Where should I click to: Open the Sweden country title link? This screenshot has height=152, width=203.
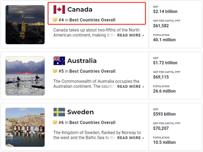tap(81, 112)
